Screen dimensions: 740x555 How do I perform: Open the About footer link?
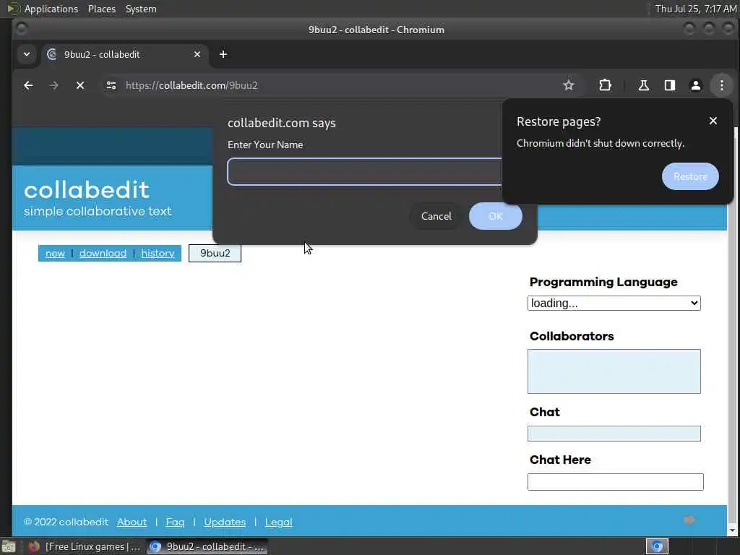(x=132, y=522)
